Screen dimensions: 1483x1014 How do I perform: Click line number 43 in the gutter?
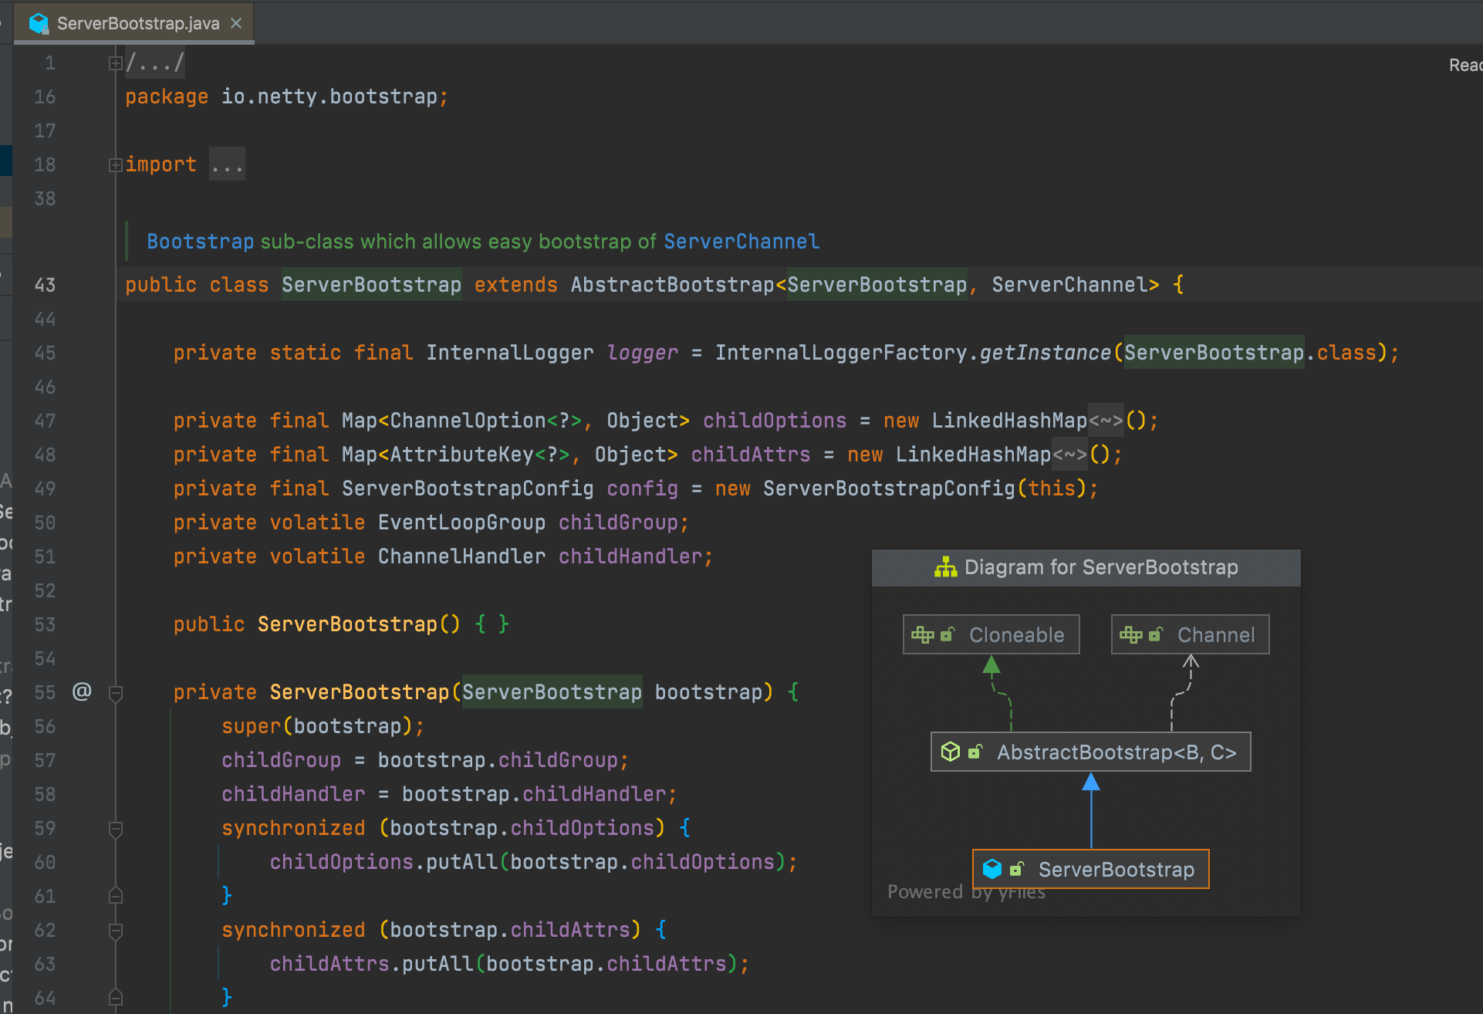(45, 285)
